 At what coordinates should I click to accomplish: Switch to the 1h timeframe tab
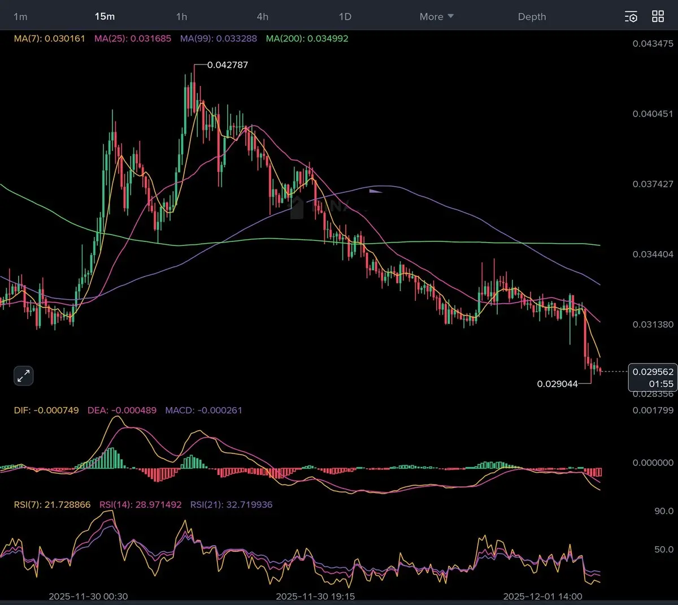point(182,16)
